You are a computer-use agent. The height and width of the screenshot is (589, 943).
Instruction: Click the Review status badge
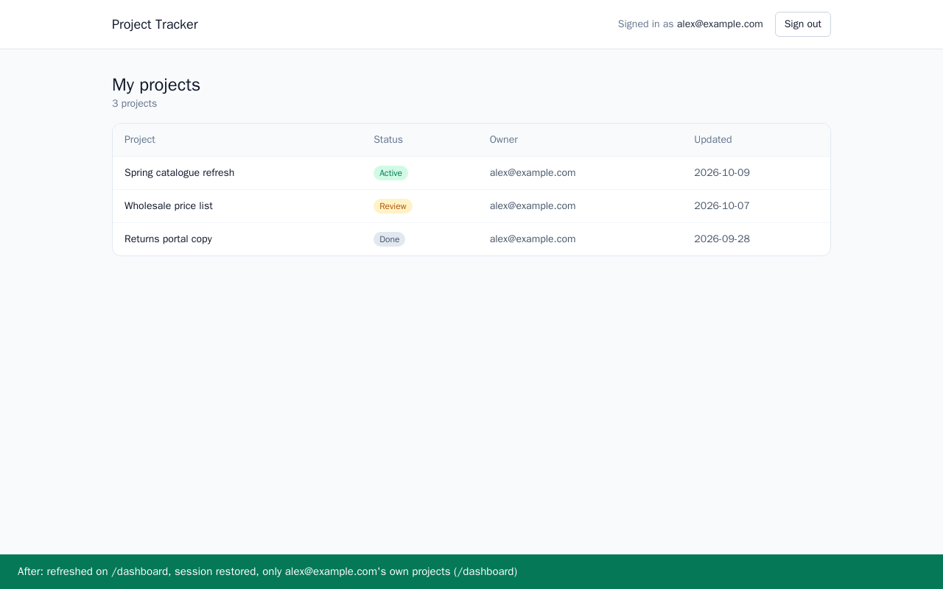tap(393, 206)
